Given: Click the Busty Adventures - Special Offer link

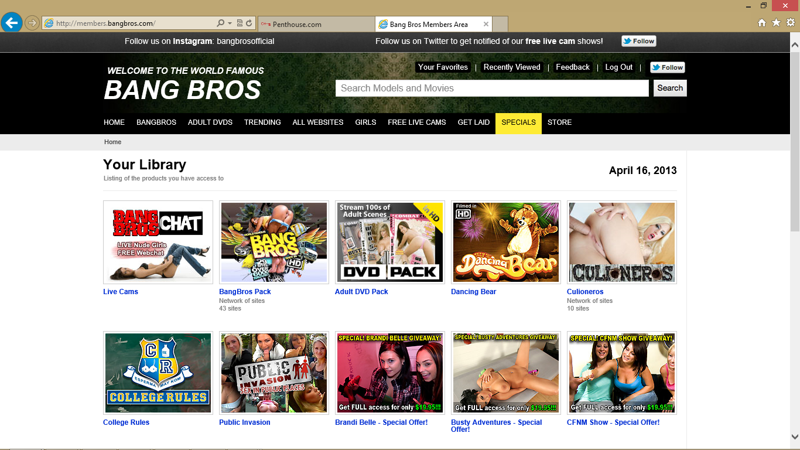Looking at the screenshot, I should pyautogui.click(x=497, y=426).
